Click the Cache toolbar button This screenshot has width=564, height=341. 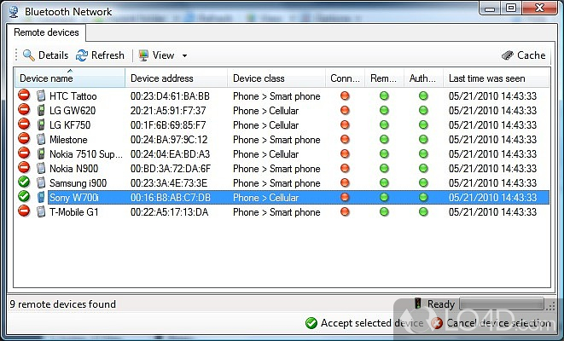point(523,55)
